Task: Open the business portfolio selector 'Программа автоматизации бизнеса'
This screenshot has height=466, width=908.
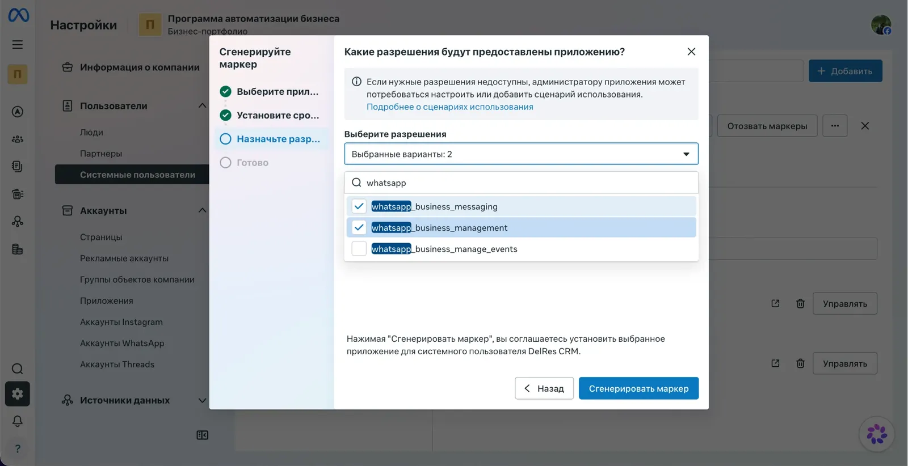Action: (x=239, y=24)
